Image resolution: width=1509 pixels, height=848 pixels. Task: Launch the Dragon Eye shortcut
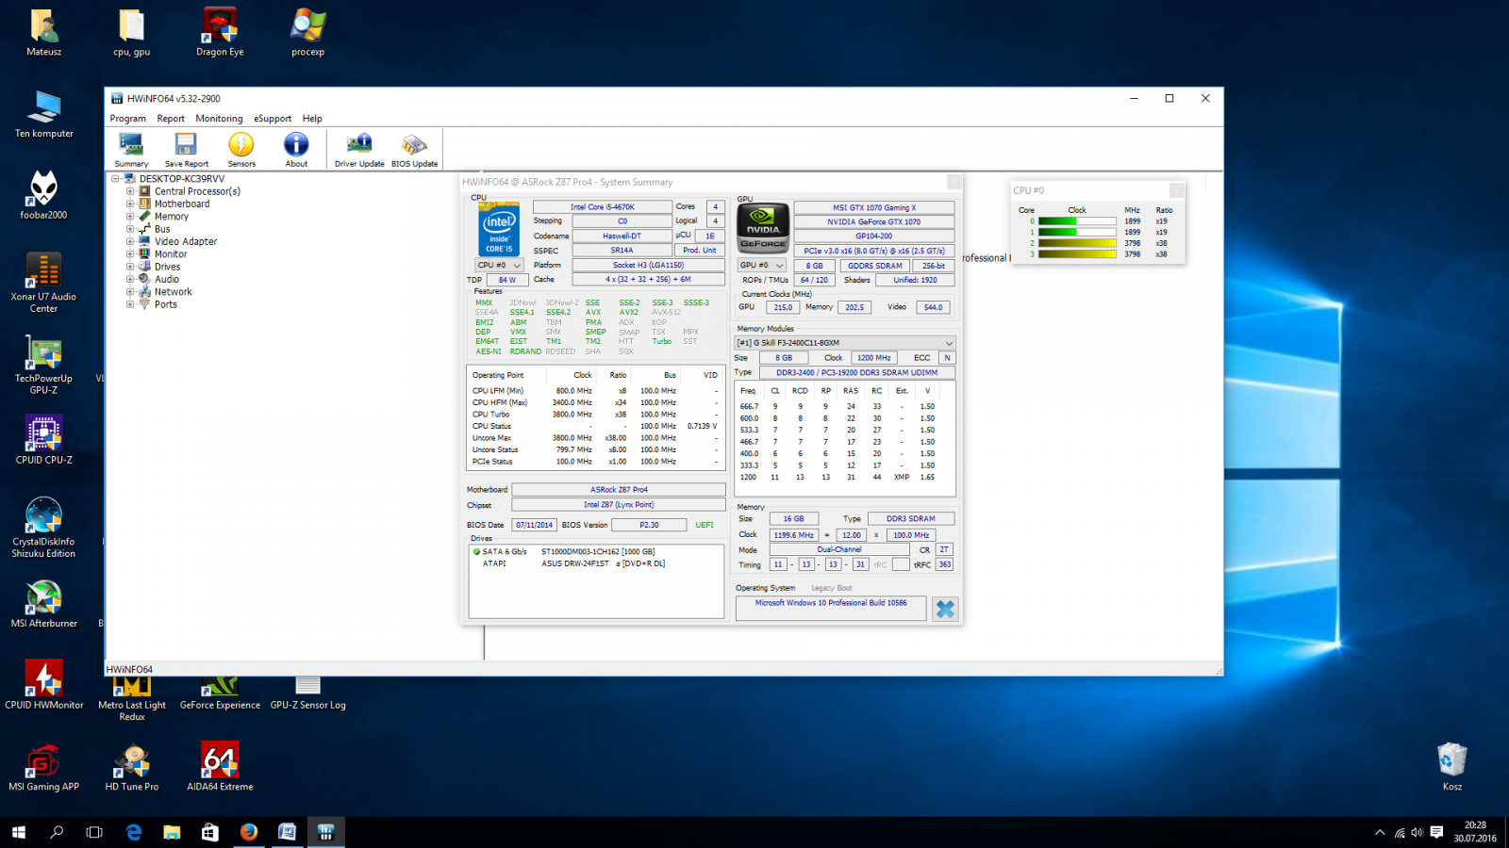tap(220, 33)
